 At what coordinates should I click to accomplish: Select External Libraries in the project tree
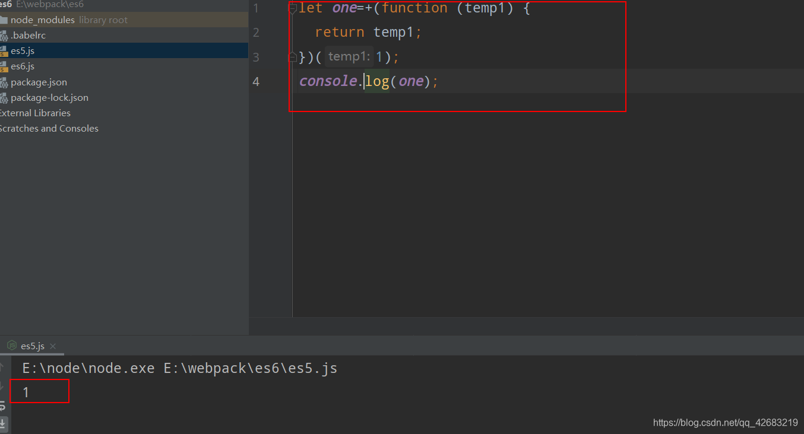pyautogui.click(x=124, y=113)
